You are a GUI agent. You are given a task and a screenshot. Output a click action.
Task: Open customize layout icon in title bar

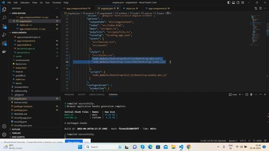click(243, 3)
